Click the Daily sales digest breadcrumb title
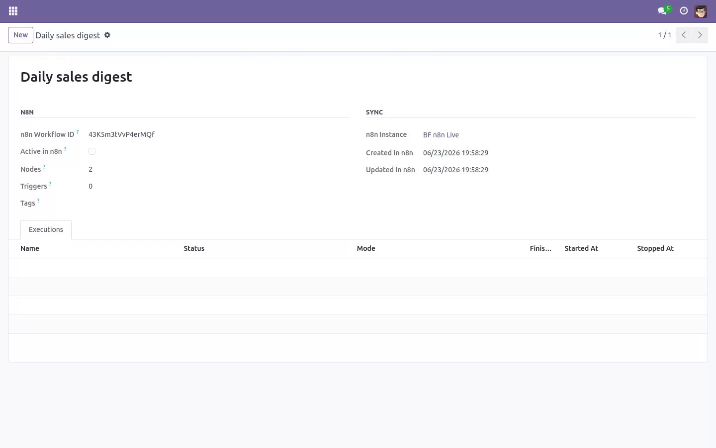This screenshot has height=448, width=716. 68,35
